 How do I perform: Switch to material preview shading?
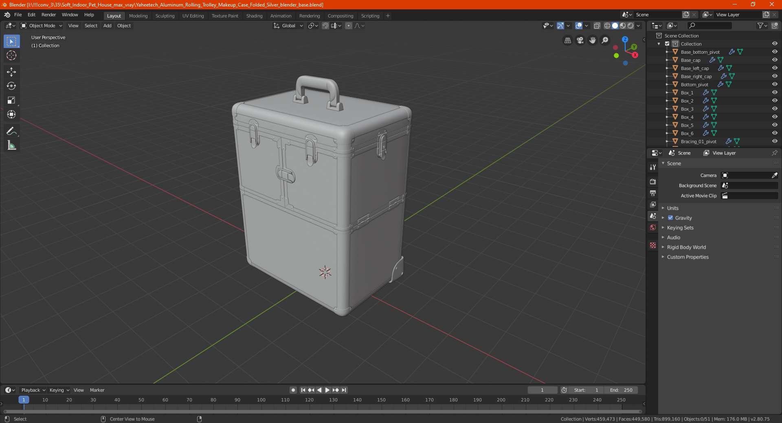click(623, 26)
